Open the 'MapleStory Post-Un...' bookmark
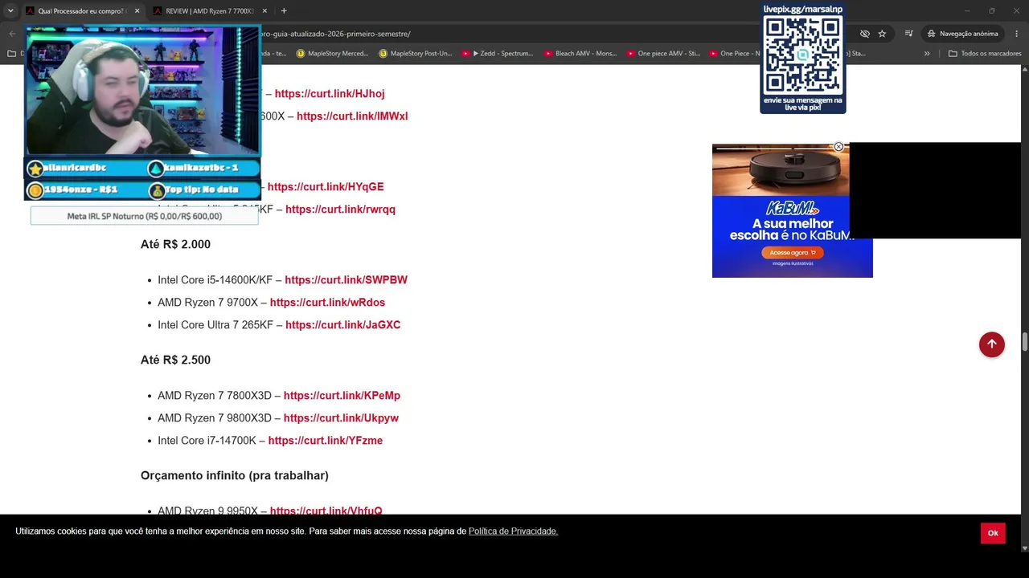Screen dimensions: 1029x578 415,54
